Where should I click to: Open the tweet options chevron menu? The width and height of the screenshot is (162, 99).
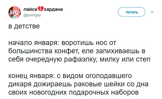(152, 12)
